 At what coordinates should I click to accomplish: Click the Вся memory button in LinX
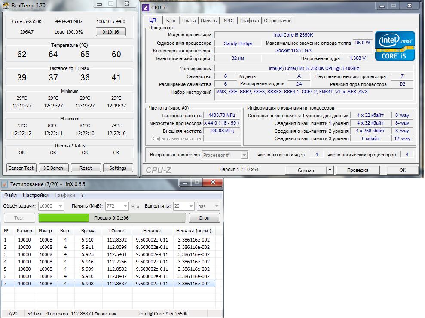pyautogui.click(x=135, y=207)
